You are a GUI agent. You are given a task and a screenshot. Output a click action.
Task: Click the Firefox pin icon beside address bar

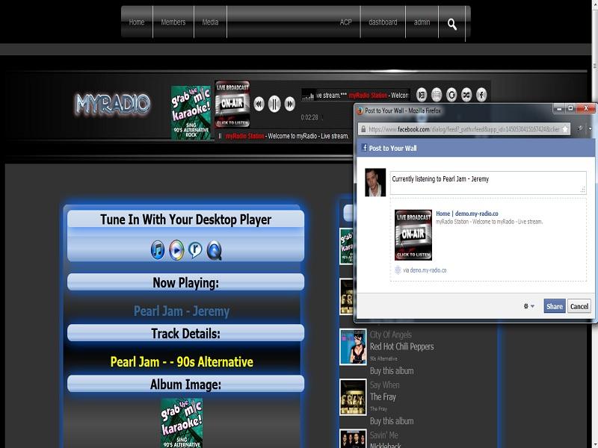tap(580, 129)
